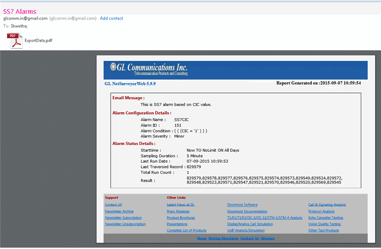This screenshot has height=249, width=381.
Task: Click the recipient name Shwetha
Action: tap(19, 26)
